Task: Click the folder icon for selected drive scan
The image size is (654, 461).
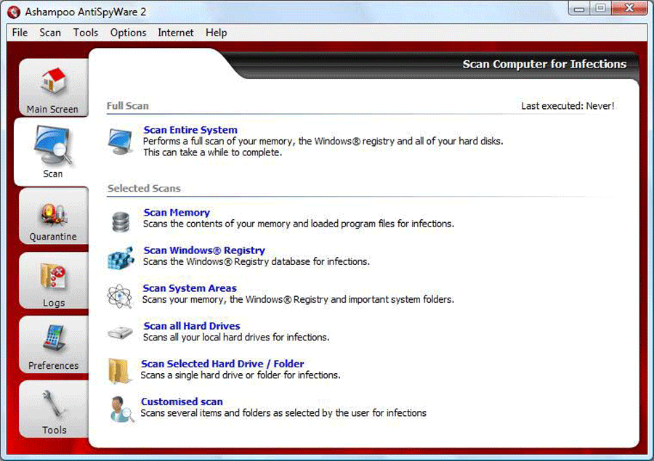Action: point(119,370)
